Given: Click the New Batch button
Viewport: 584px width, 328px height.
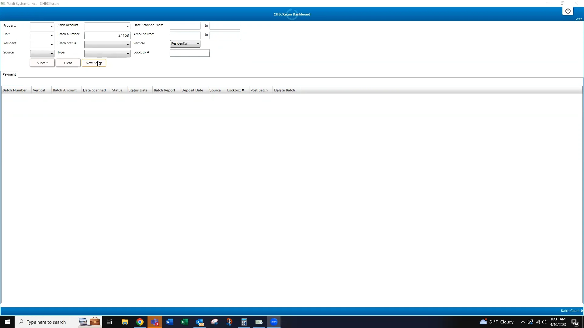Looking at the screenshot, I should click(94, 63).
